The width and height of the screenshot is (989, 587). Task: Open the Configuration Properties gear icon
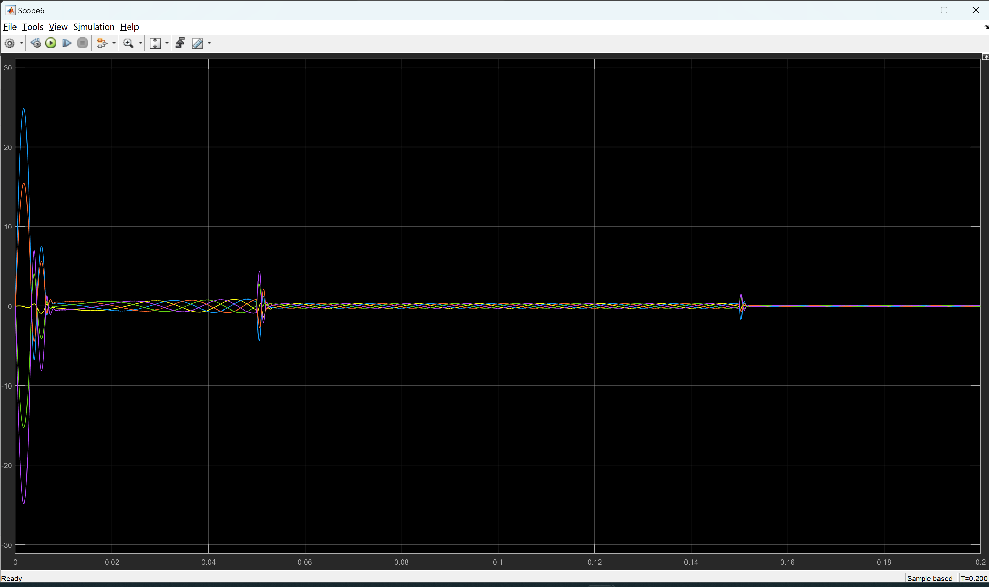[10, 43]
